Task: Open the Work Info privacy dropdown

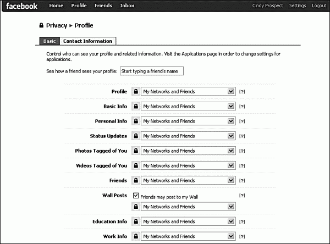Action: [x=188, y=236]
